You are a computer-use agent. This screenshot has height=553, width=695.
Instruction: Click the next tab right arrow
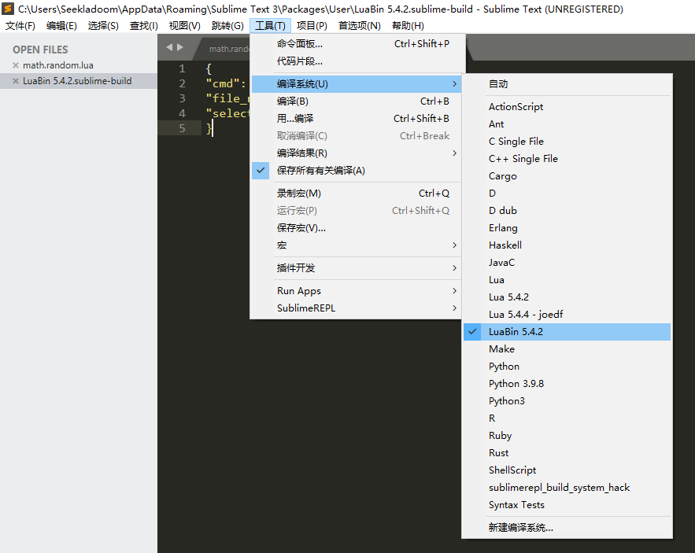click(180, 47)
